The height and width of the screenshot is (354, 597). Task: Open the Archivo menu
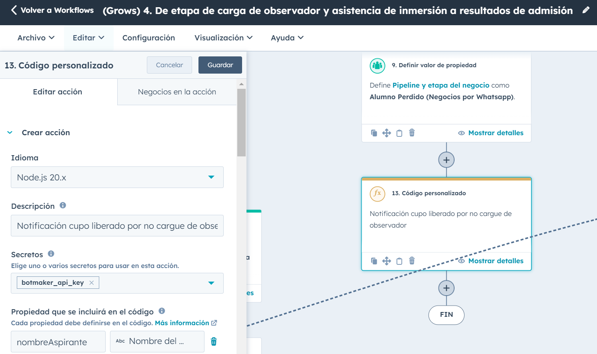(x=36, y=38)
